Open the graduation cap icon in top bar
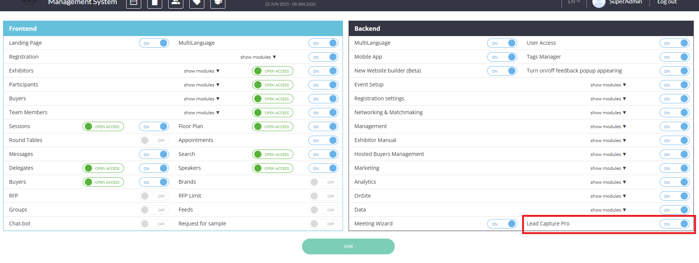 pos(217,3)
